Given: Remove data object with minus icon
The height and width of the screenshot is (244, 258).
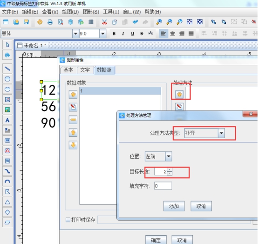Looking at the screenshot, I should coord(73,120).
